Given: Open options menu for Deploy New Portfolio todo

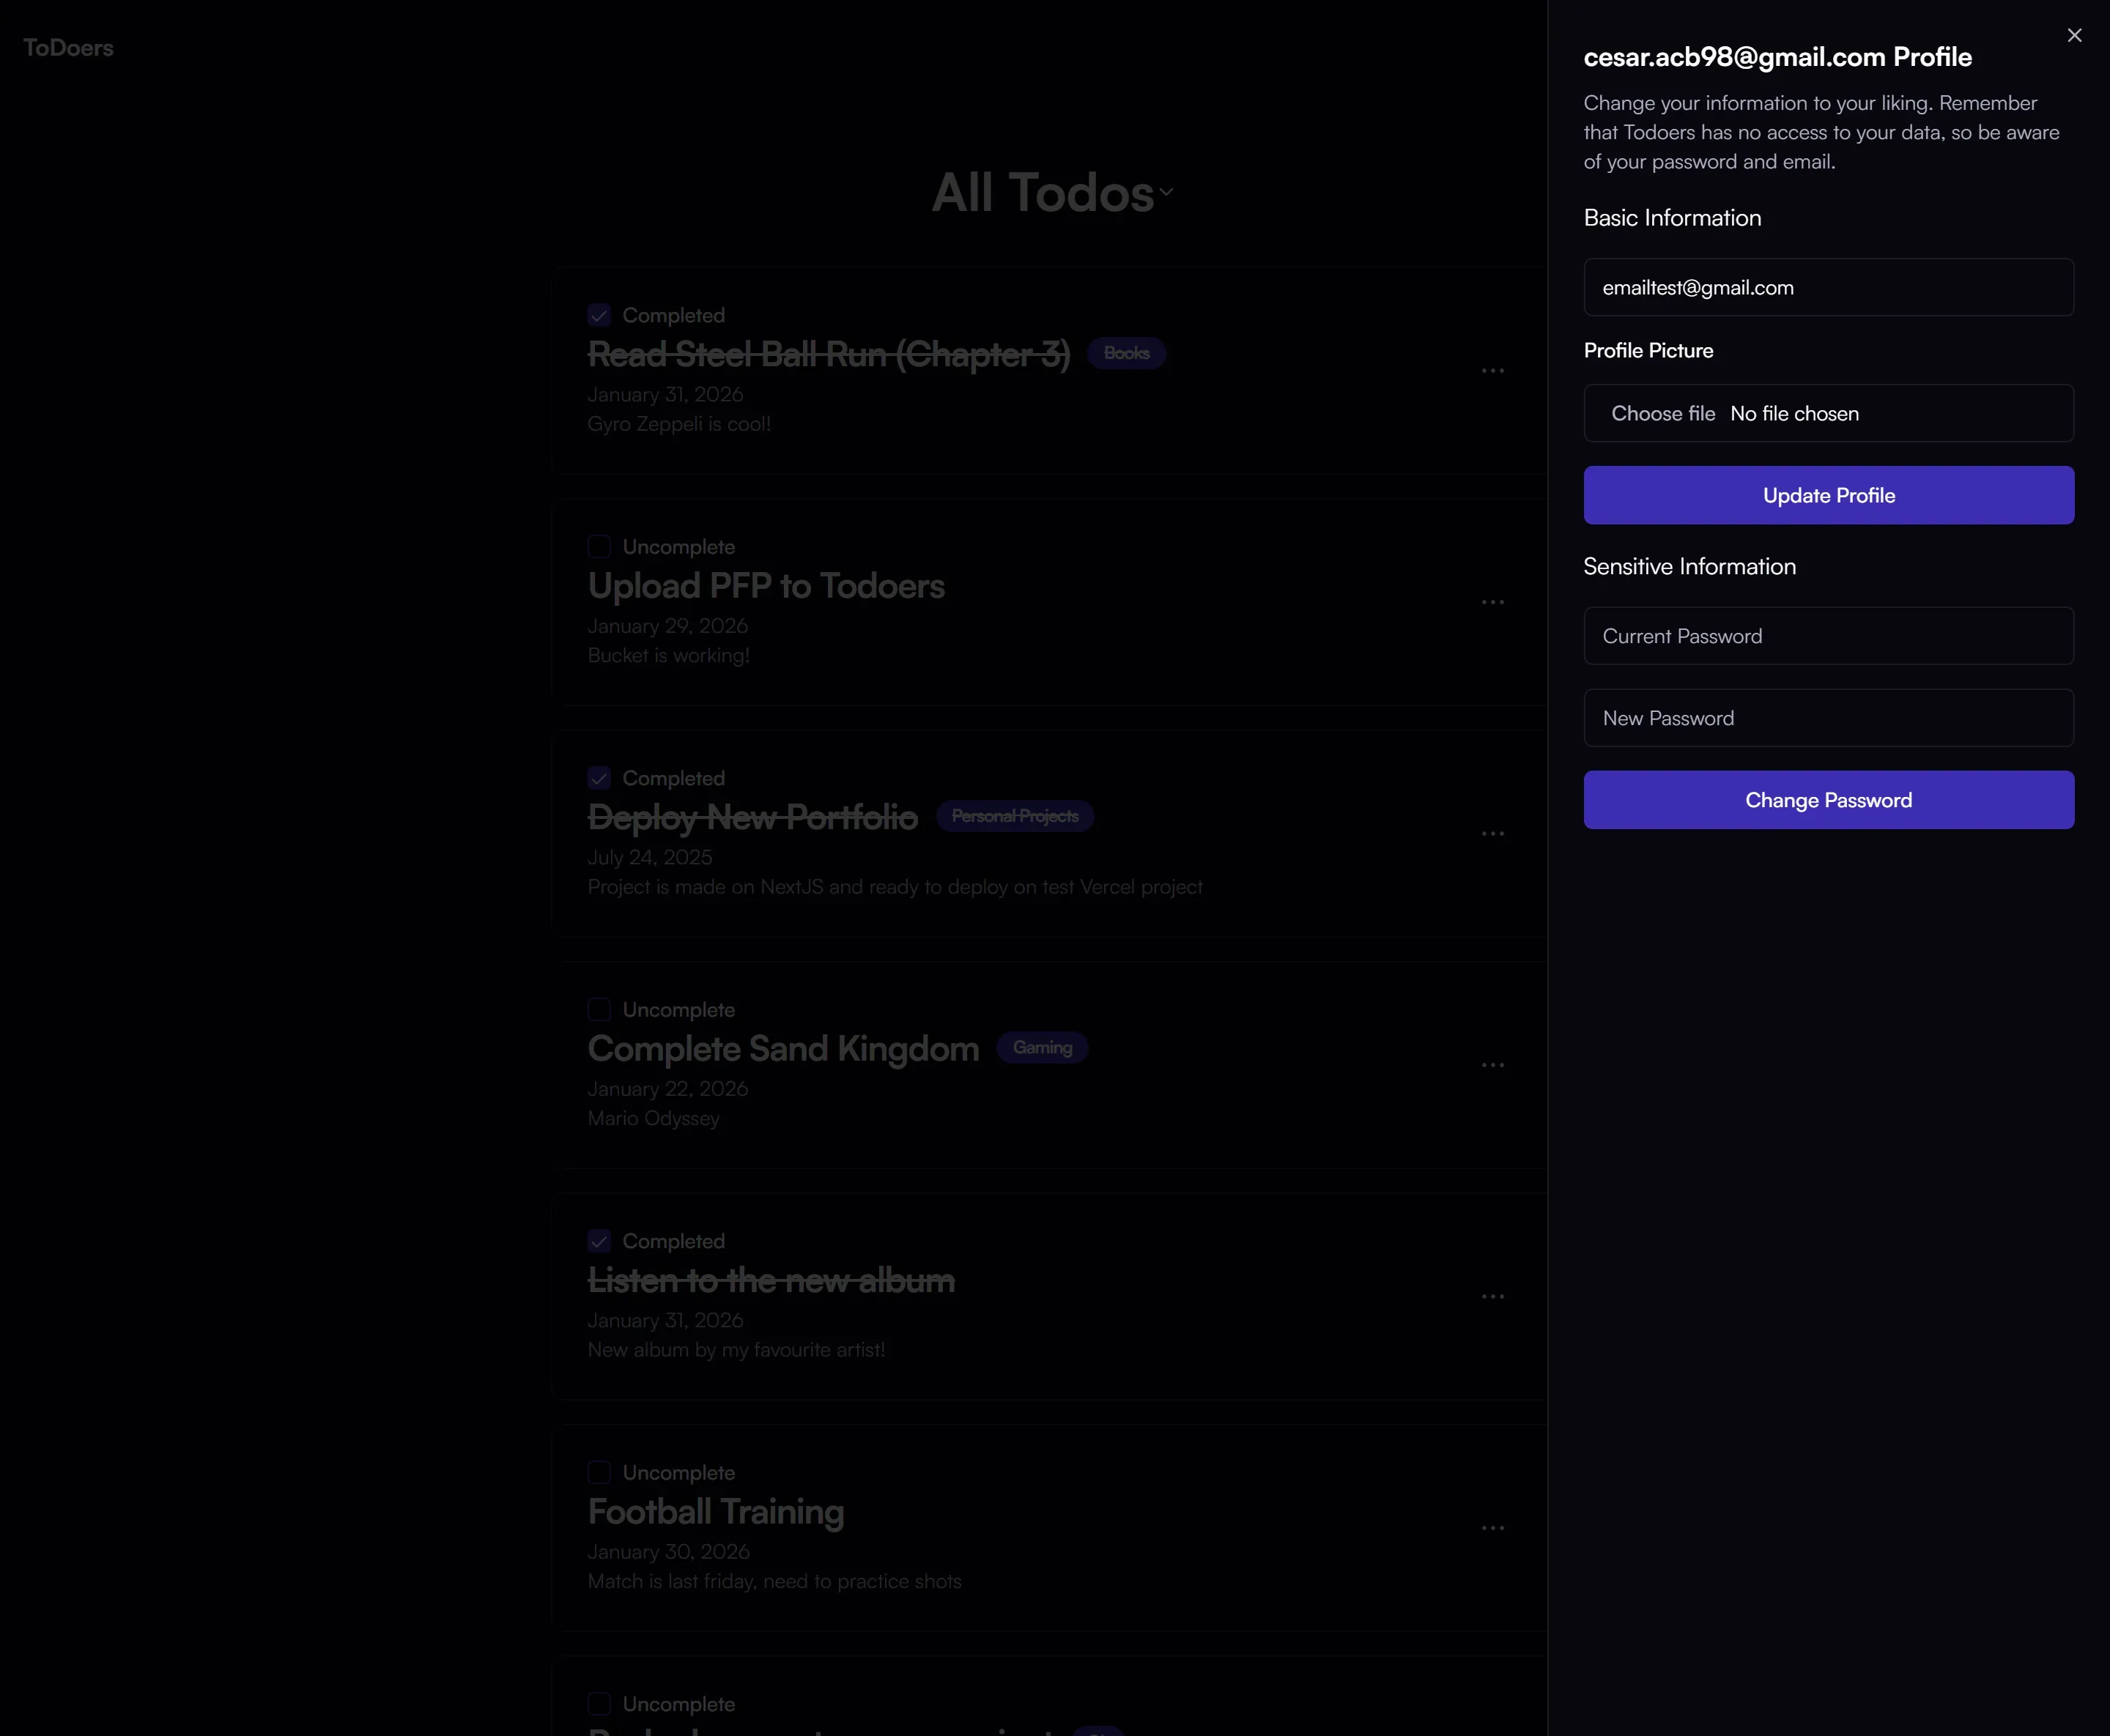Looking at the screenshot, I should pyautogui.click(x=1492, y=833).
